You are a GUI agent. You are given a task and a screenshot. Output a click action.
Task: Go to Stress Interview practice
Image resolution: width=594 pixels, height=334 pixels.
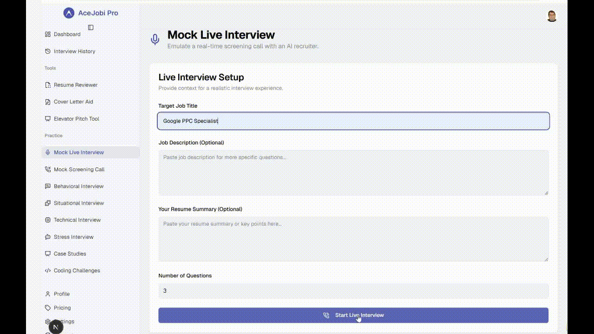[x=73, y=237]
